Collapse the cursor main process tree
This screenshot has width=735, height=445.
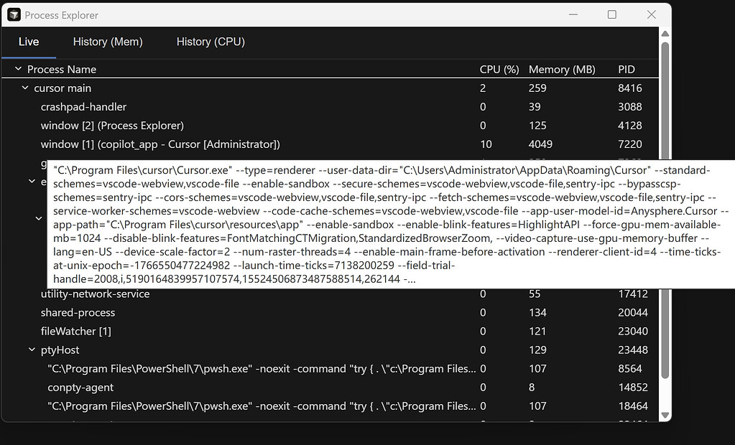[x=24, y=88]
